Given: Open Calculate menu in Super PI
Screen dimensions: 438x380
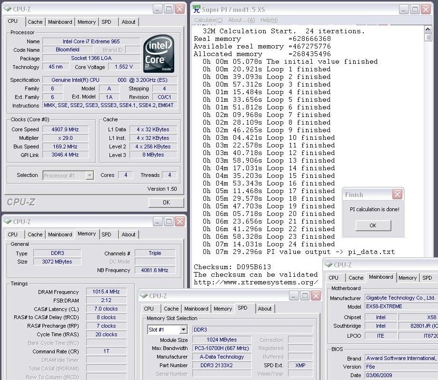Looking at the screenshot, I should pos(209,20).
